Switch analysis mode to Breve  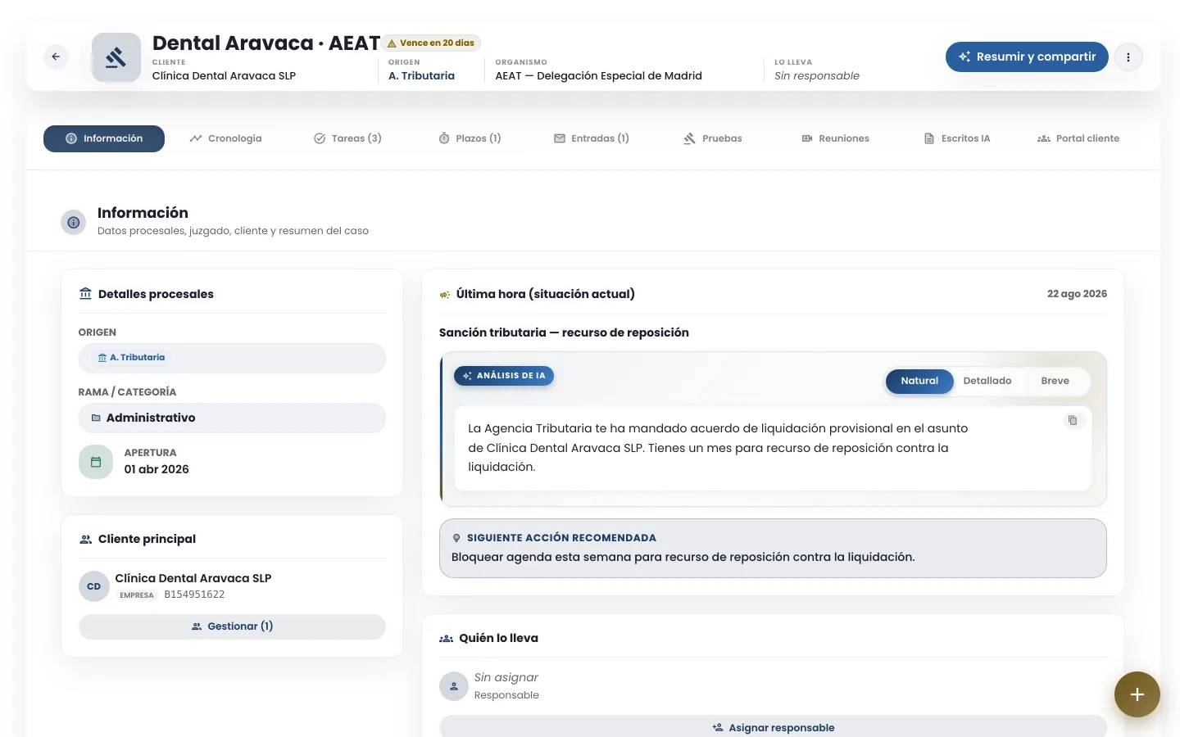1055,381
